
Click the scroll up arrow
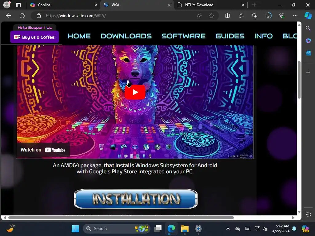(299, 25)
